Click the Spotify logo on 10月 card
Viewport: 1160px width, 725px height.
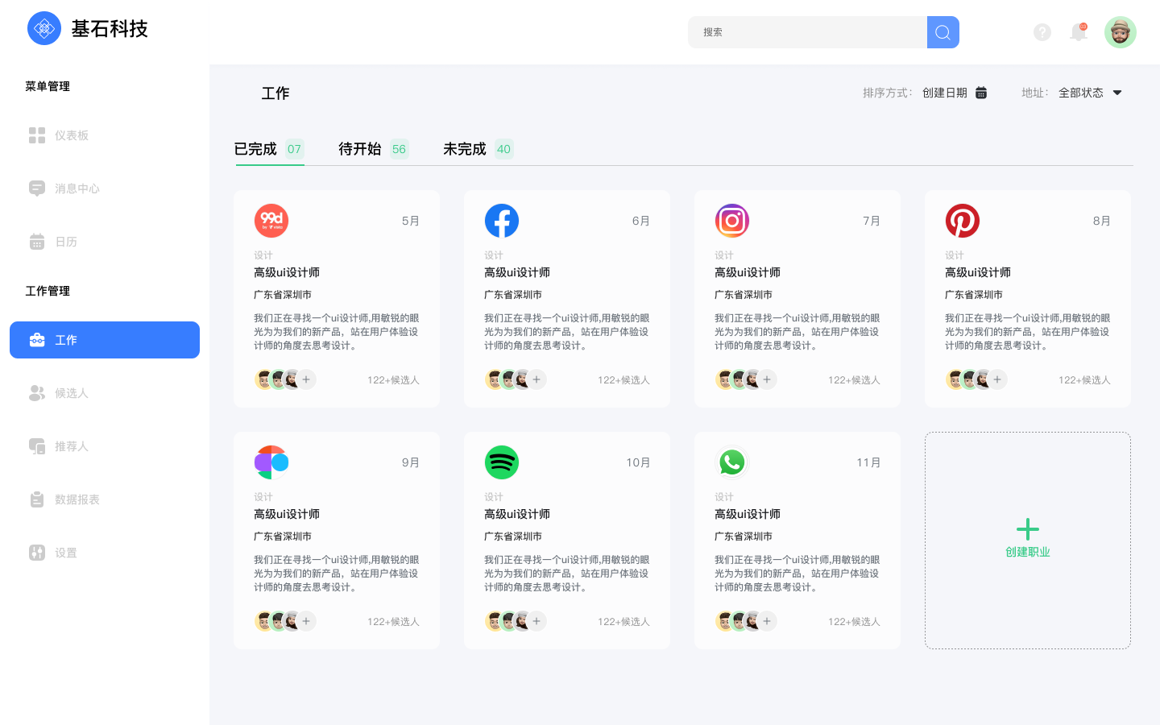(502, 462)
